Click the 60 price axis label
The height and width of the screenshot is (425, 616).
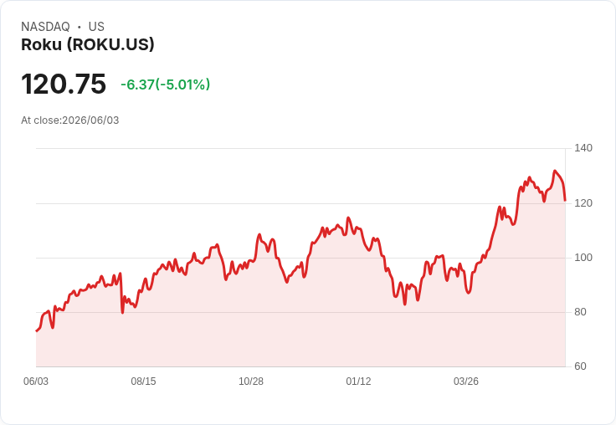pos(580,366)
